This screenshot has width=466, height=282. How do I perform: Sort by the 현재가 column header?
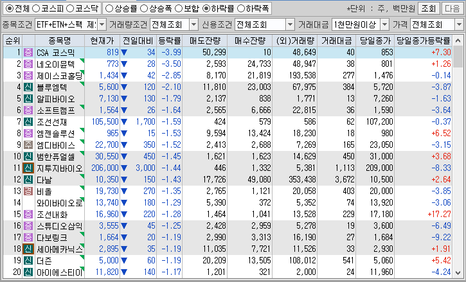102,40
